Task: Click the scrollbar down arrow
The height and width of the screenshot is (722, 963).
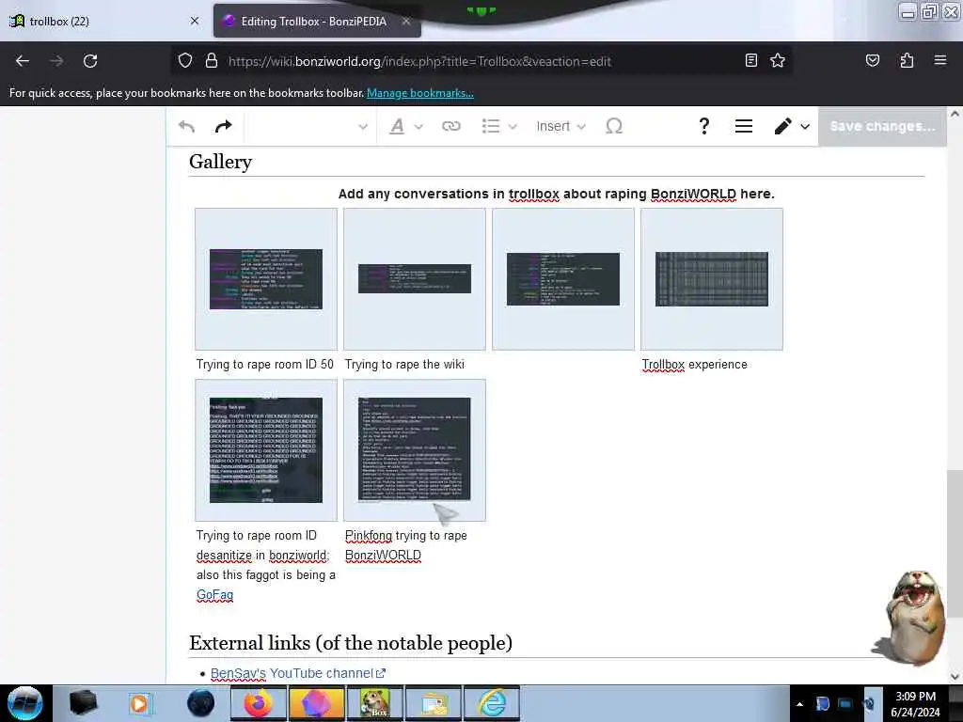Action: click(x=955, y=677)
